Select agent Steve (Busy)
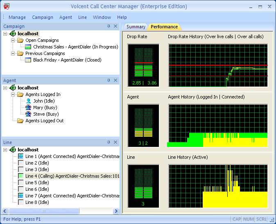276x224 pixels. pyautogui.click(x=46, y=114)
